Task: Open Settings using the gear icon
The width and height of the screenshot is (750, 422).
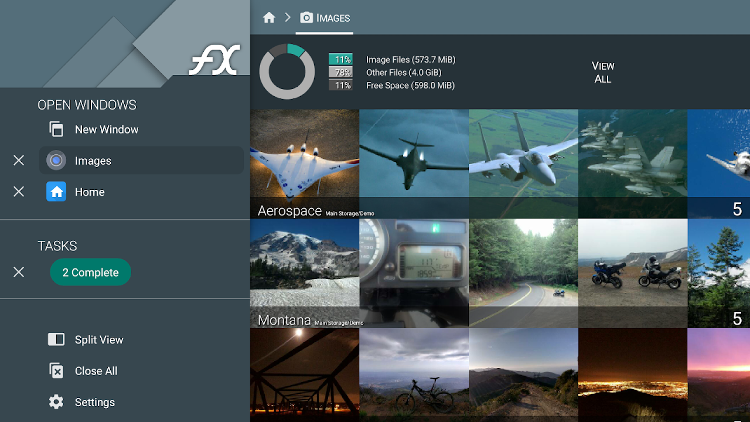Action: [x=56, y=401]
